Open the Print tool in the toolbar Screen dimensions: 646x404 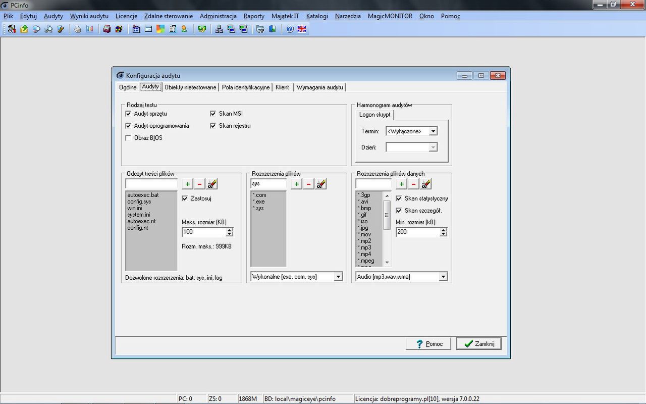coord(77,29)
